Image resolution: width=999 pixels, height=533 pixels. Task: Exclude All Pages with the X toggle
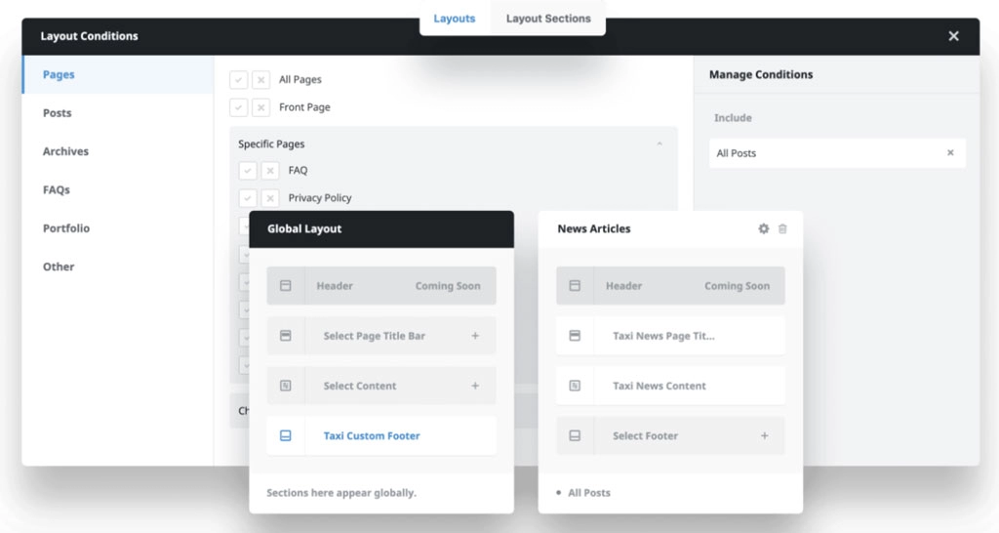tap(260, 80)
